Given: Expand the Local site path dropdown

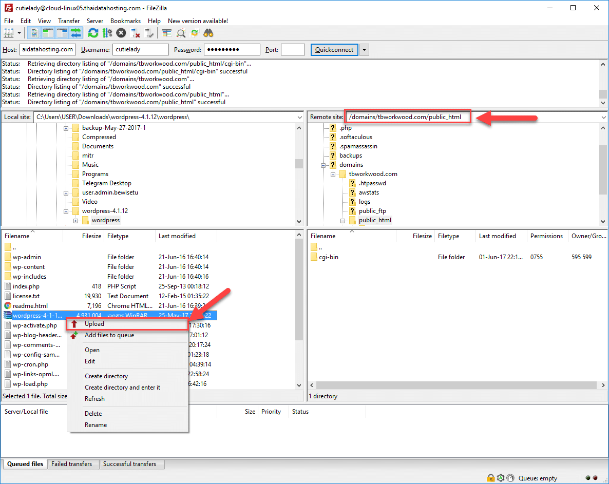Looking at the screenshot, I should coord(300,117).
